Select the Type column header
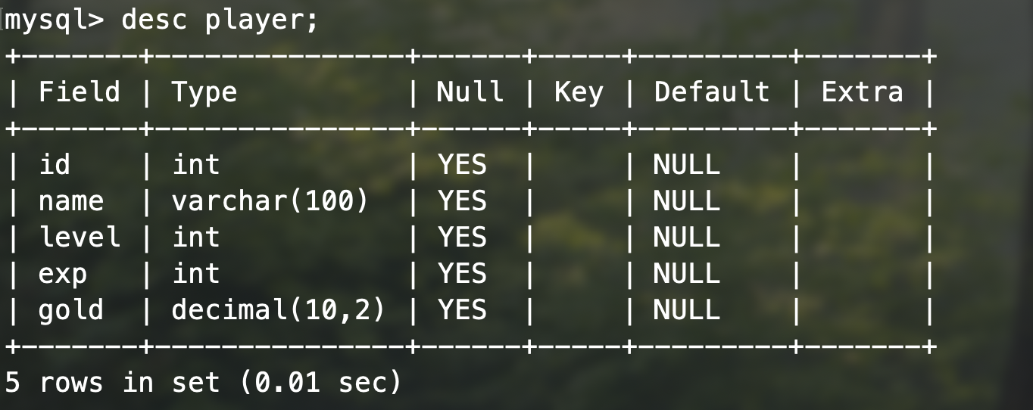Image resolution: width=1033 pixels, height=410 pixels. coord(204,93)
